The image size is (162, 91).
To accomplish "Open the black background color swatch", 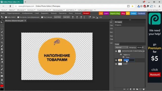I will click(x=2, y=89).
